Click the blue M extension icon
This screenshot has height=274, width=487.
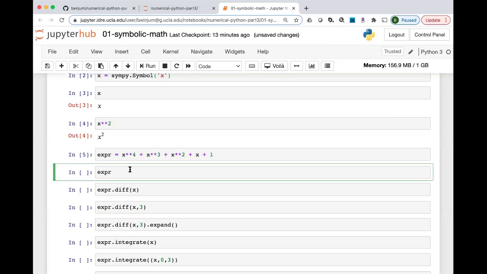click(x=352, y=20)
